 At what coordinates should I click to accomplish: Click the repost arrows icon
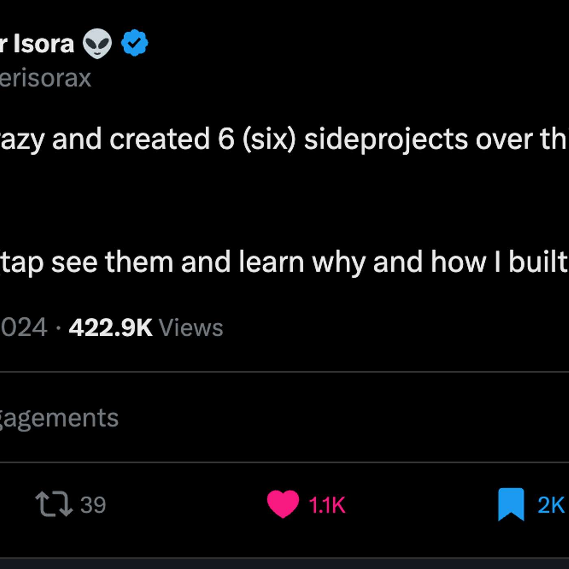coord(54,504)
